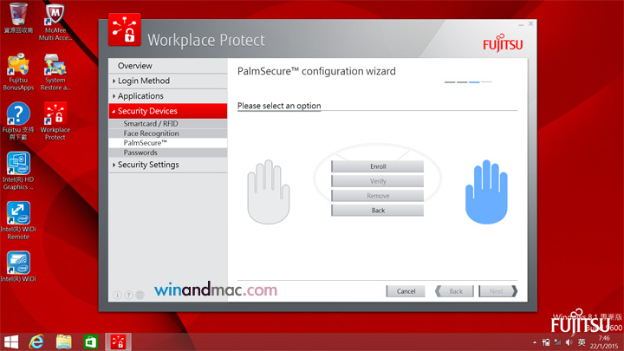The image size is (624, 351).
Task: Click the info icon in sidebar footer
Action: pyautogui.click(x=117, y=295)
